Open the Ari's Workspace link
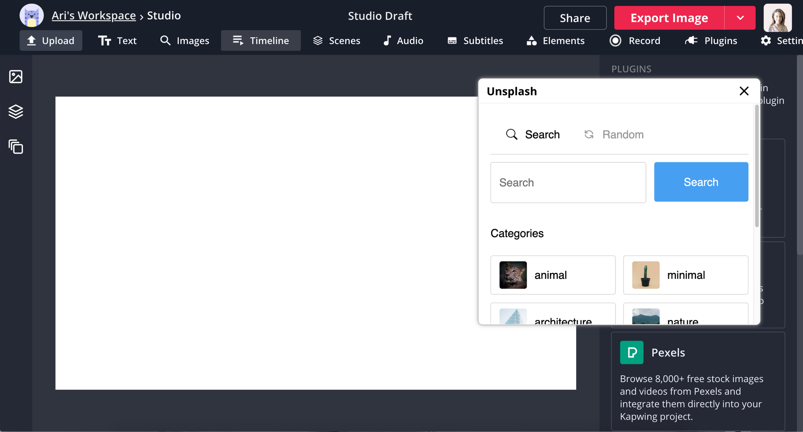Screen dimensions: 803x432 pos(94,16)
